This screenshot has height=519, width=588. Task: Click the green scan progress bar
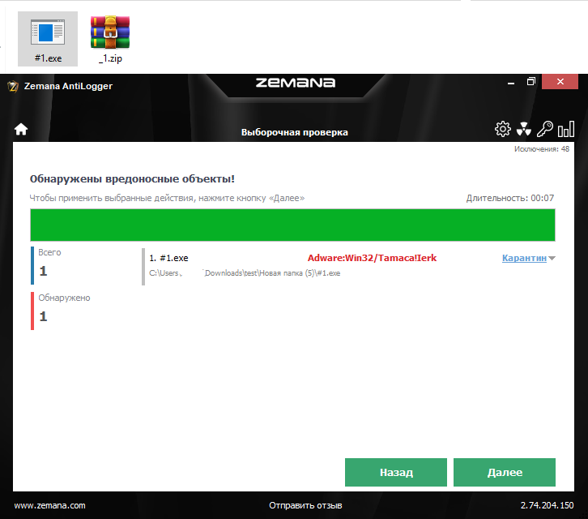pyautogui.click(x=292, y=225)
